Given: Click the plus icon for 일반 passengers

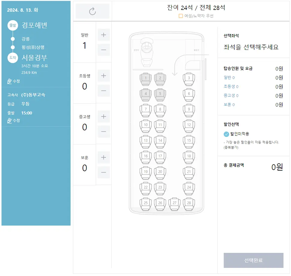Looking at the screenshot, I should [103, 35].
